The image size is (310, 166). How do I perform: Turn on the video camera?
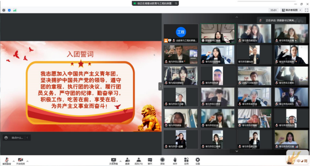coord(20,161)
